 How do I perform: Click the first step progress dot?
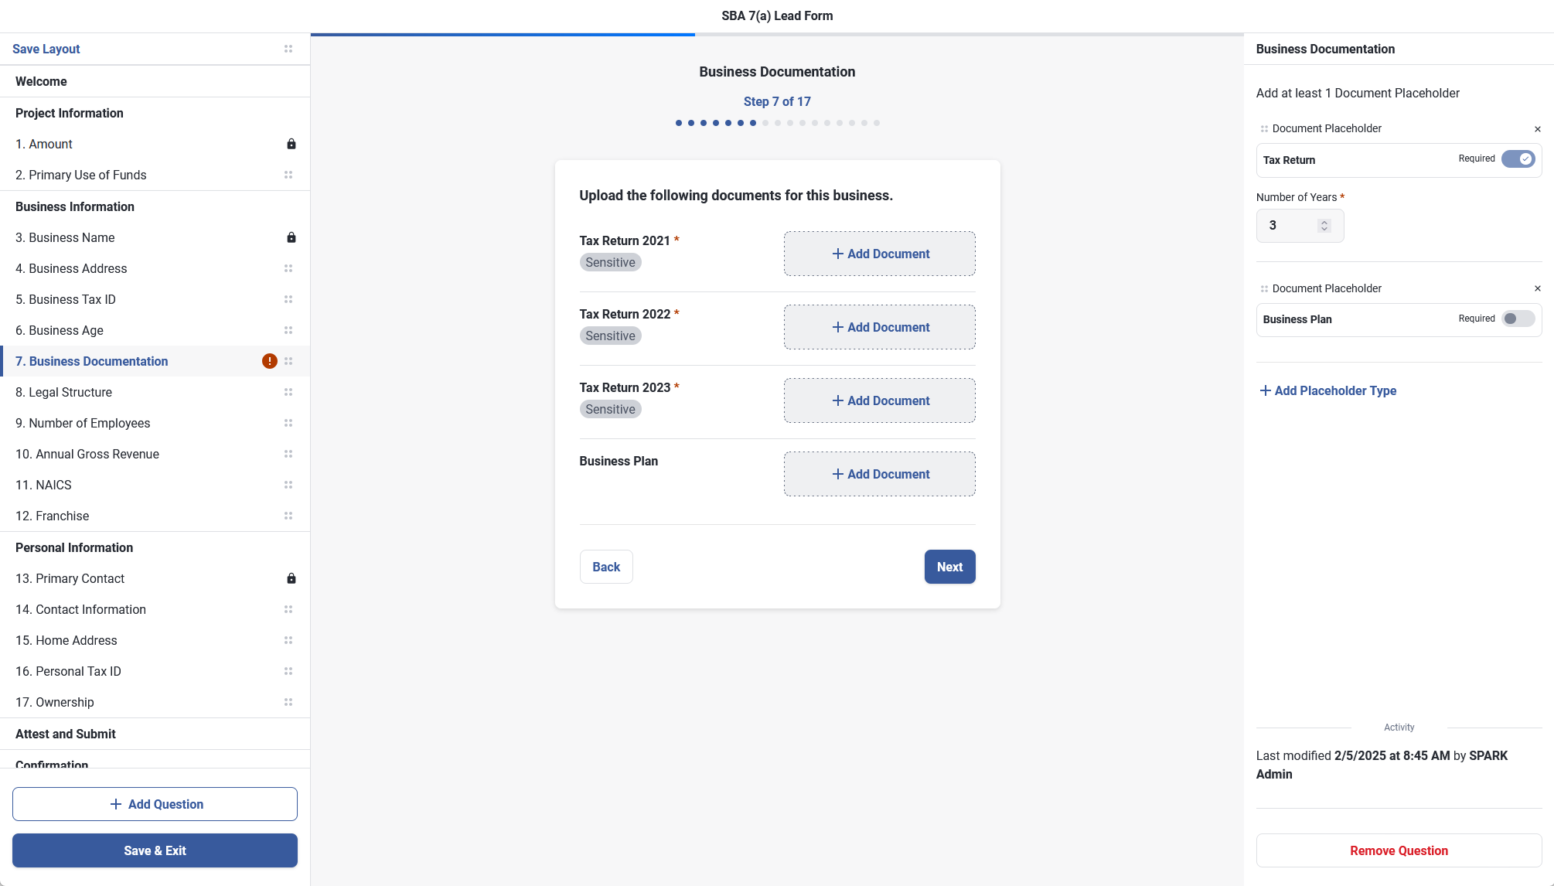[x=678, y=123]
